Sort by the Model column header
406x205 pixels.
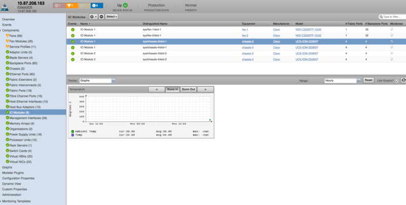(299, 23)
